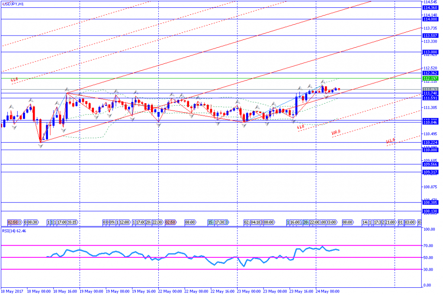Viewport: 443px width, 296px height.
Task: Select the 22:00 news event marker
Action: click(x=315, y=222)
